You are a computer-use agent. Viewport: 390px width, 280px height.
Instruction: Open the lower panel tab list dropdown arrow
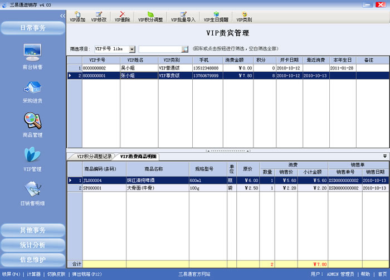tap(385, 156)
